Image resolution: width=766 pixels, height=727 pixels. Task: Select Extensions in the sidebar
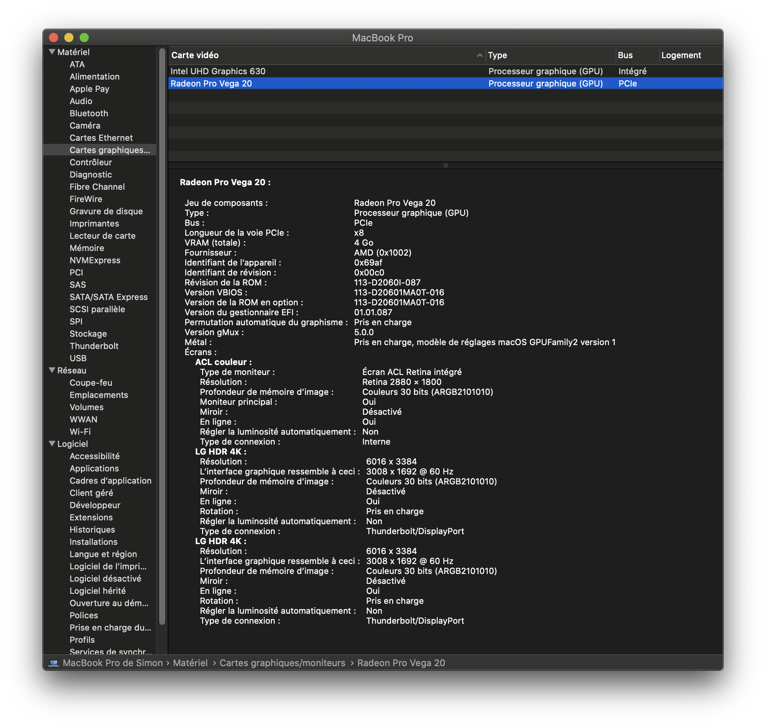91,518
